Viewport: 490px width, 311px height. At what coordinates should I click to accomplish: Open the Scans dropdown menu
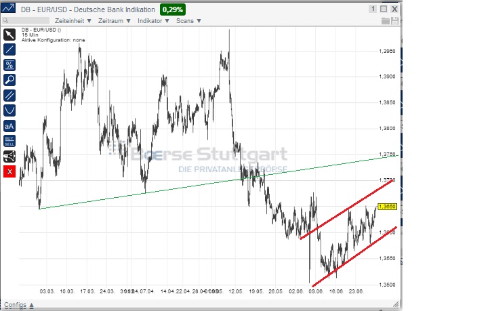pyautogui.click(x=189, y=21)
